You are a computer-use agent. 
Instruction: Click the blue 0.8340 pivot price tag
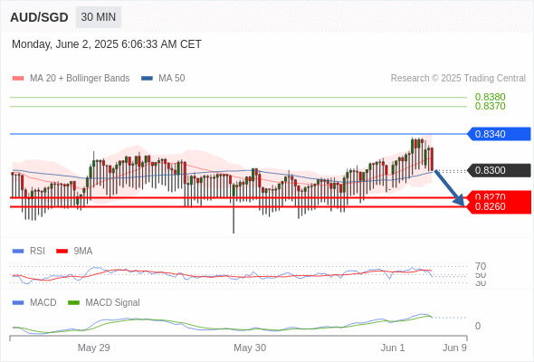click(x=499, y=134)
